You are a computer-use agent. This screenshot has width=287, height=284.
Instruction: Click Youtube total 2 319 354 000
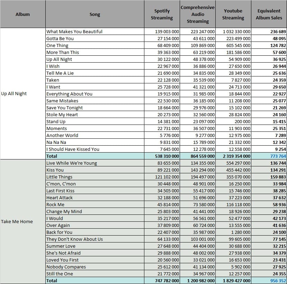click(233, 156)
